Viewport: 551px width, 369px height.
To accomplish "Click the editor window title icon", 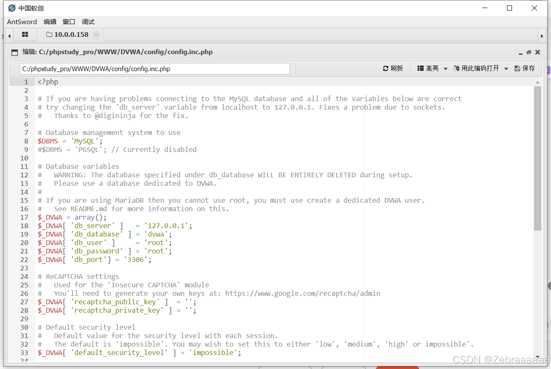I will (15, 52).
